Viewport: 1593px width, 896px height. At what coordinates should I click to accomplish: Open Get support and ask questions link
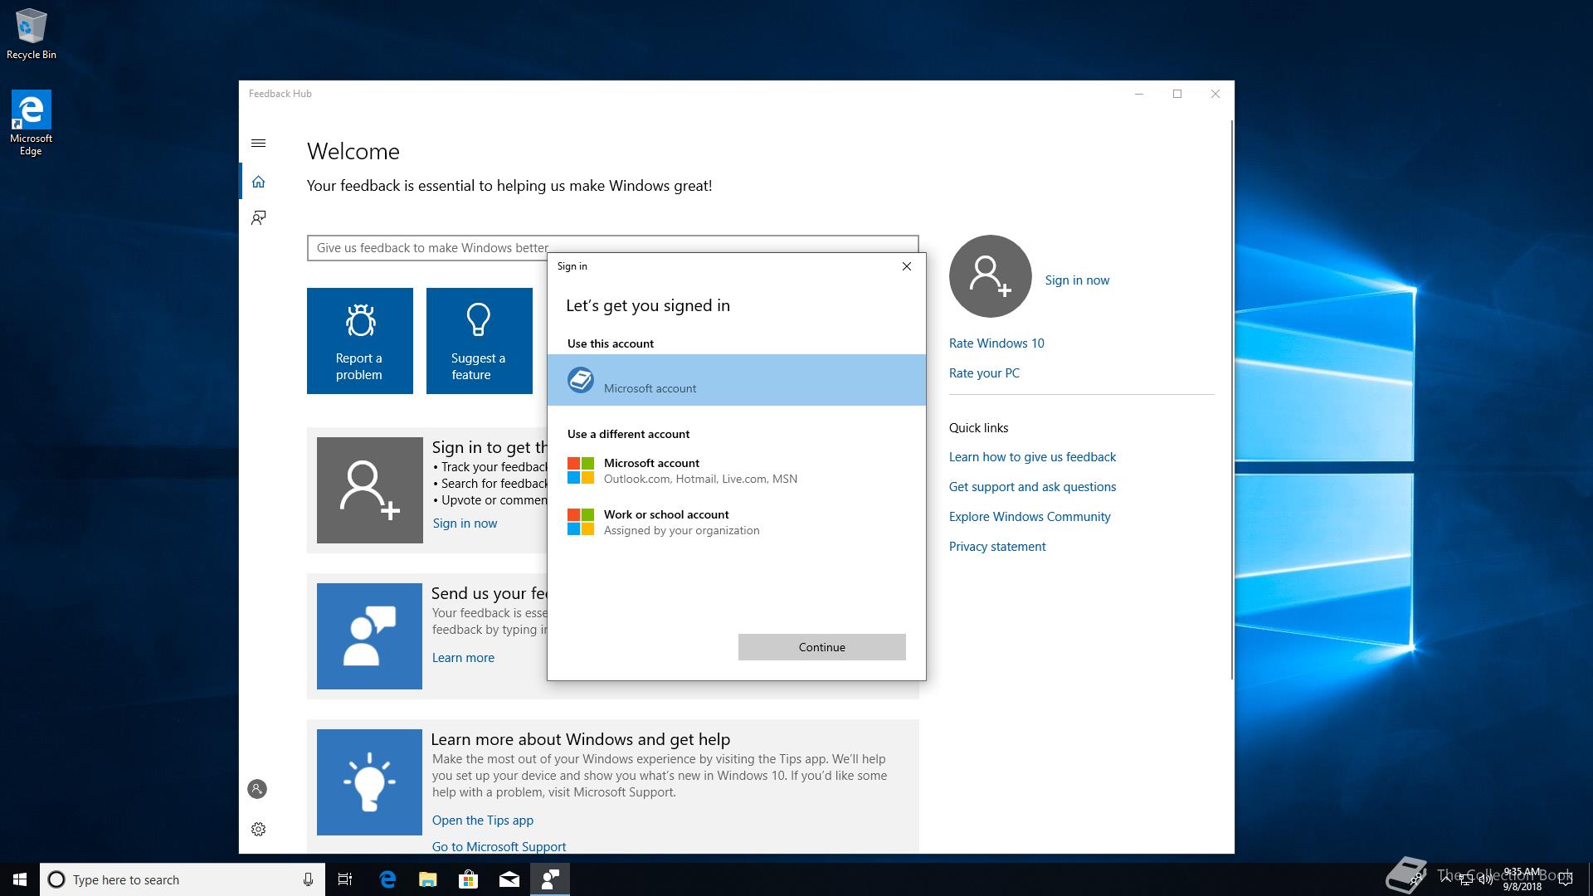[1032, 487]
